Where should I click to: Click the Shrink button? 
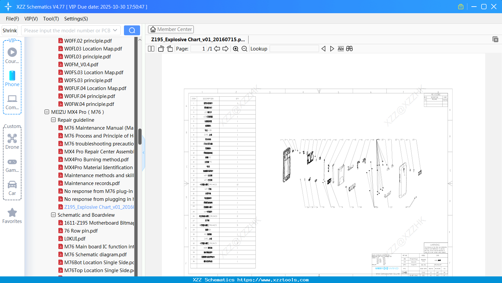coord(10,30)
